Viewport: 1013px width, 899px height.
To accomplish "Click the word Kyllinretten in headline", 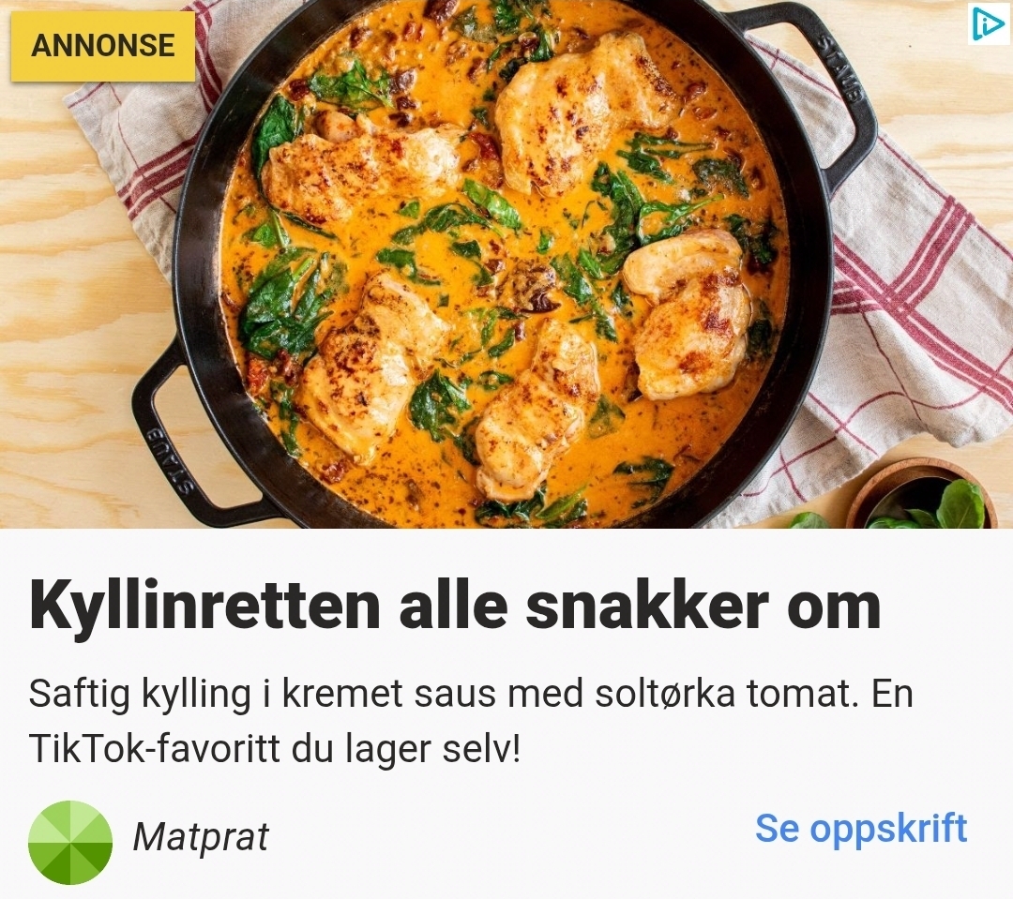I will pos(204,606).
